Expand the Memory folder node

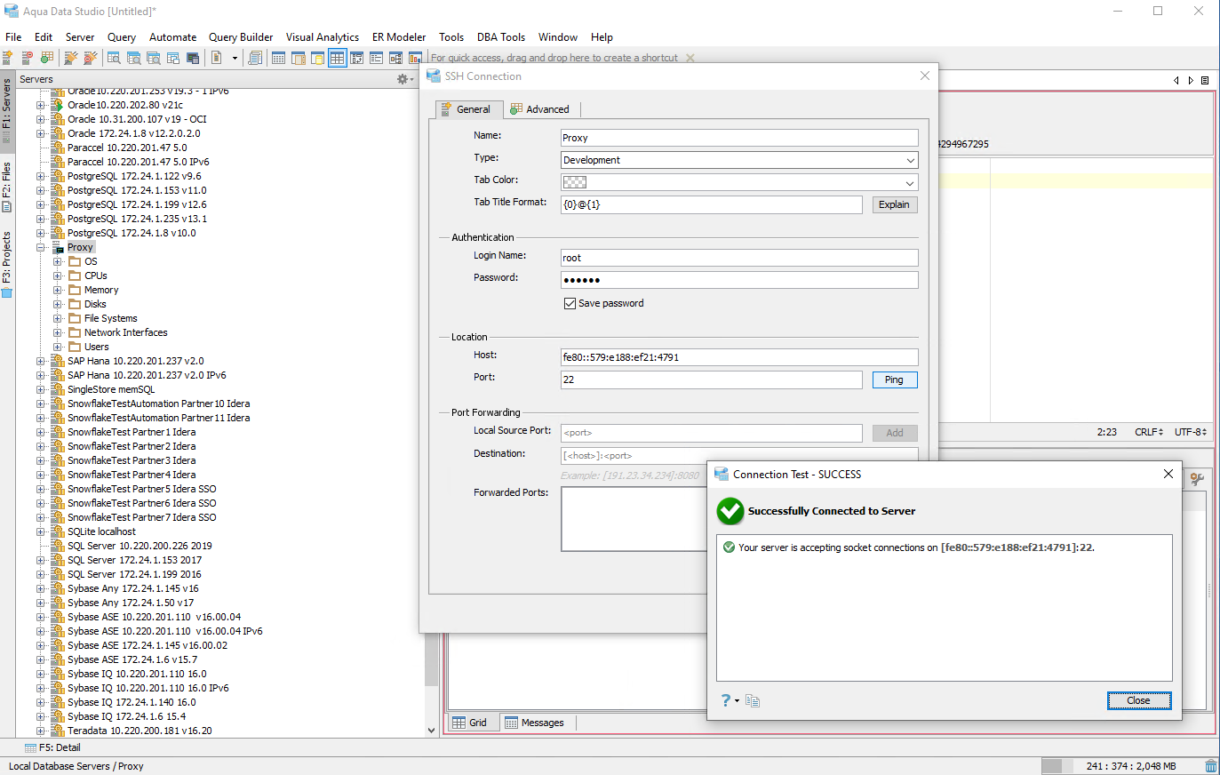(x=58, y=290)
